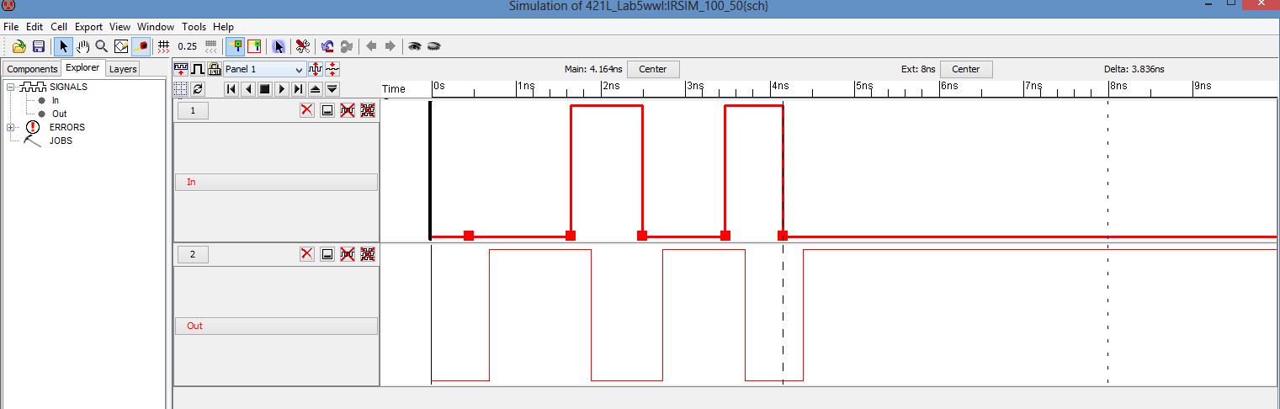The image size is (1280, 409).
Task: Toggle select area mode icon
Action: [253, 46]
